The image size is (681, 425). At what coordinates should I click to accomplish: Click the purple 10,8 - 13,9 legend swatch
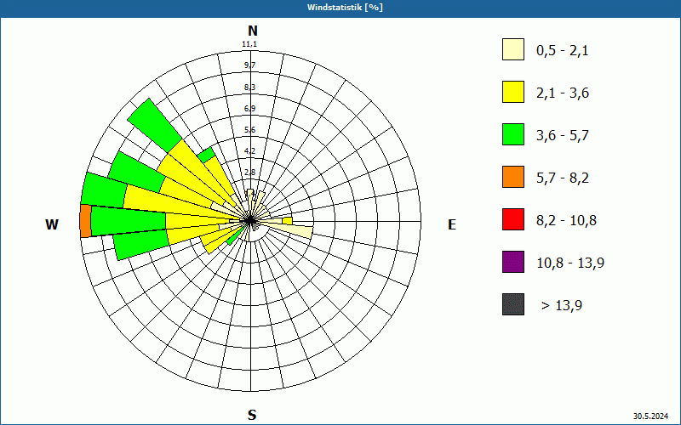coord(513,262)
